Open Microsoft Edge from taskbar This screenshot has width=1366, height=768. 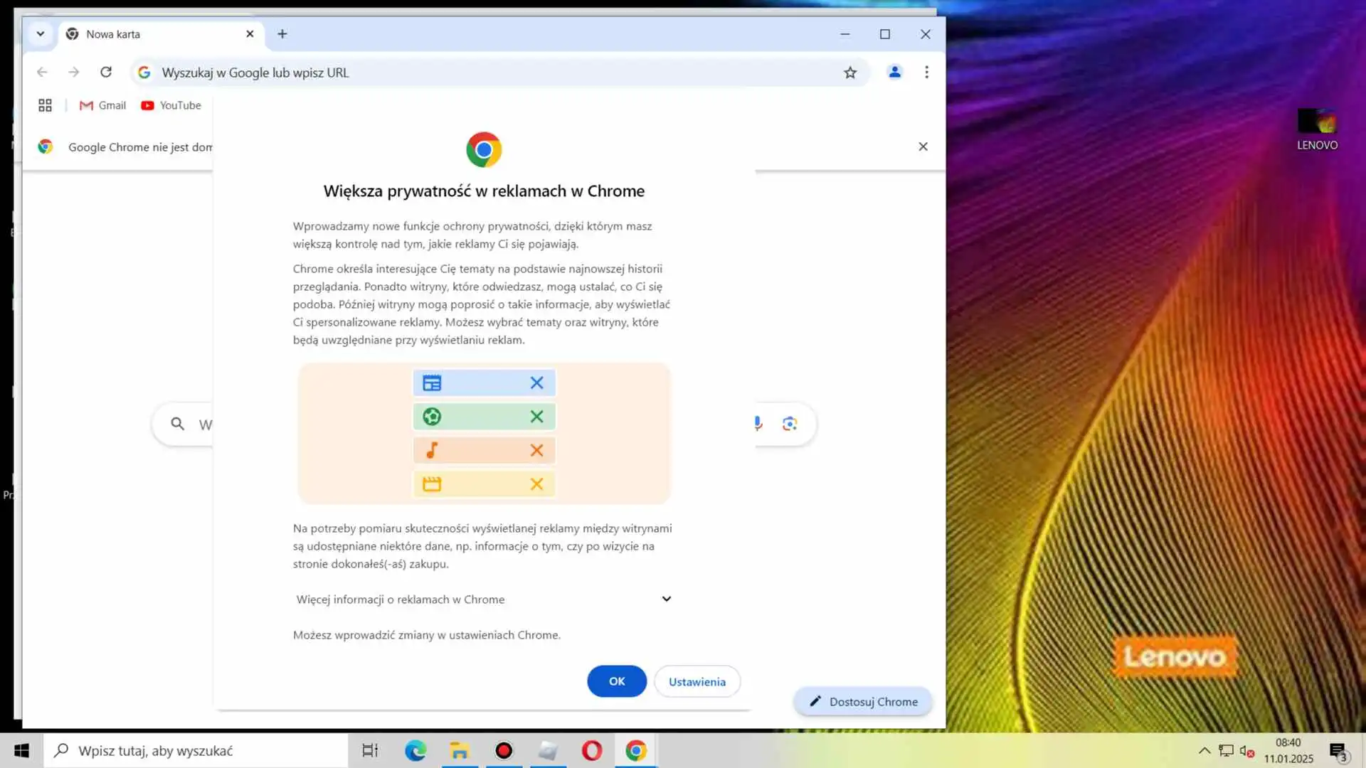point(415,750)
